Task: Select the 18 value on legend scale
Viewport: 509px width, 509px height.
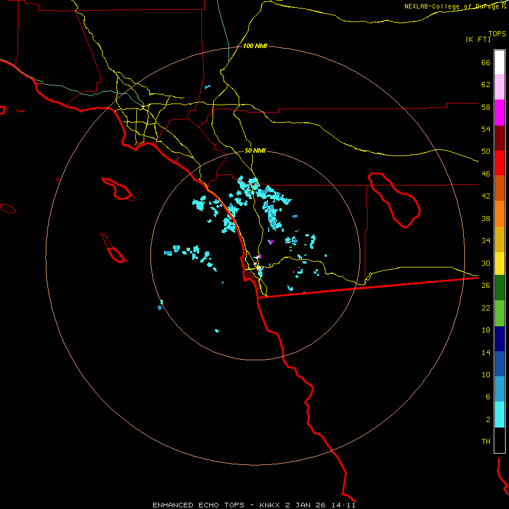Action: coord(486,330)
